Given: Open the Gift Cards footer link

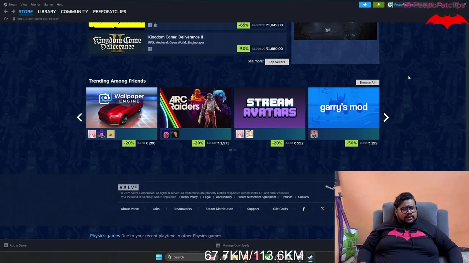Looking at the screenshot, I should coord(280,209).
